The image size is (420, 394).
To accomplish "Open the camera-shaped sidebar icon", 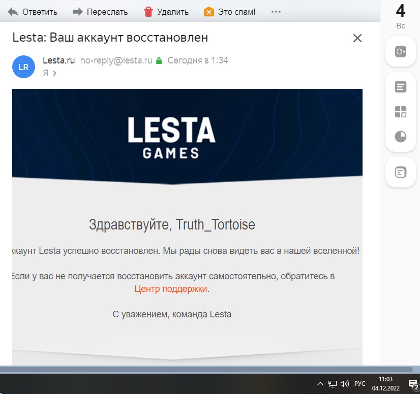I will 401,51.
